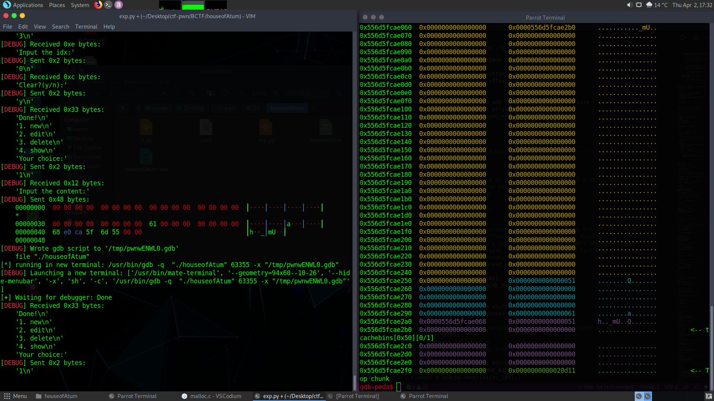Open the Menu button in bottom panel
This screenshot has height=401, width=714.
click(15, 396)
